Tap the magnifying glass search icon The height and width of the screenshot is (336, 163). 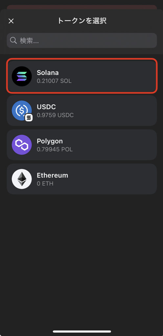click(13, 40)
